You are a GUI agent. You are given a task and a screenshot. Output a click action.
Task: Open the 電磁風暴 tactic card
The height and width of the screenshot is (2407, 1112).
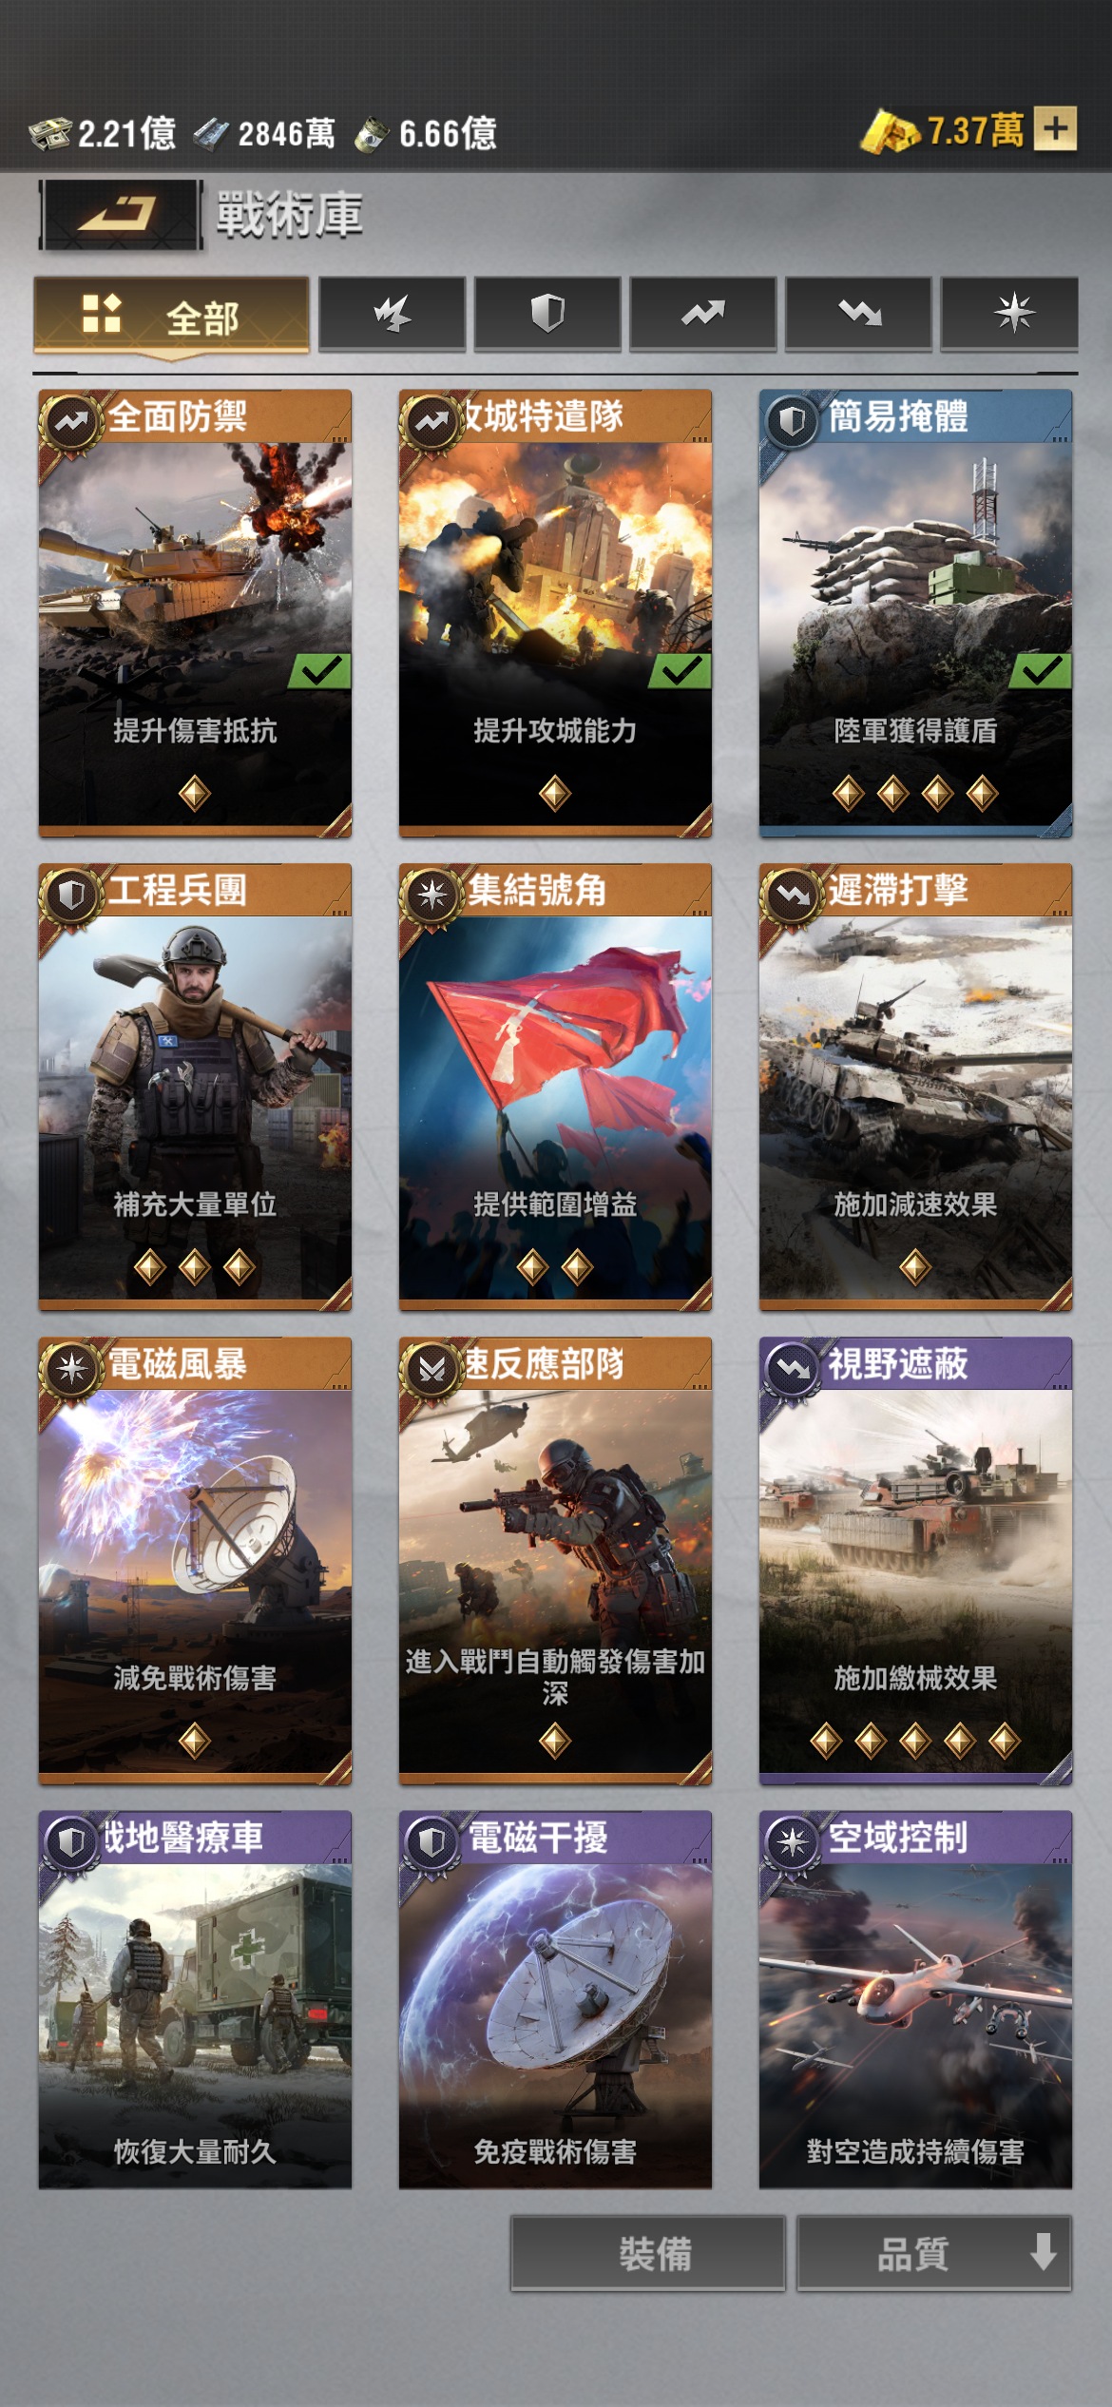195,1560
